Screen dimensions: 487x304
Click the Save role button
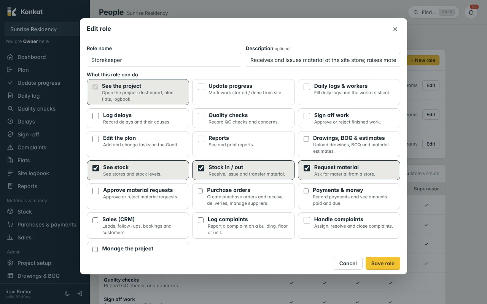(383, 263)
